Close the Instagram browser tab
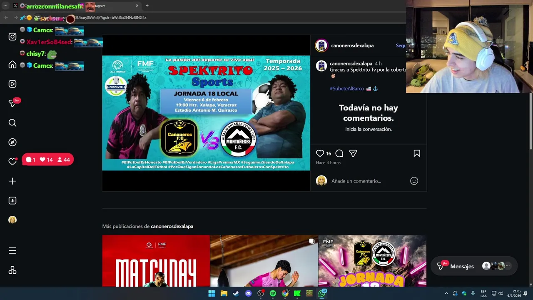This screenshot has height=300, width=533. pos(137,6)
